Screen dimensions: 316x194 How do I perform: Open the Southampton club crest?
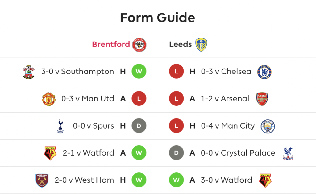[28, 72]
